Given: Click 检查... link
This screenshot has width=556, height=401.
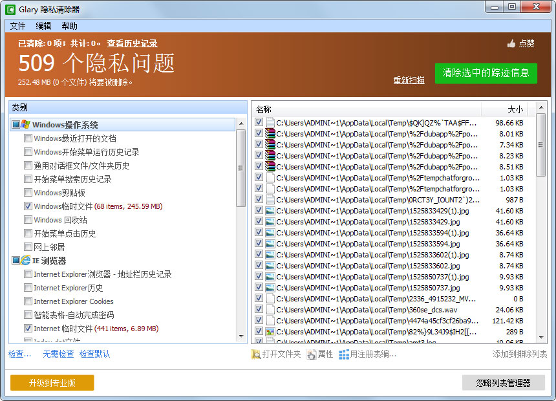Looking at the screenshot, I should [x=20, y=354].
